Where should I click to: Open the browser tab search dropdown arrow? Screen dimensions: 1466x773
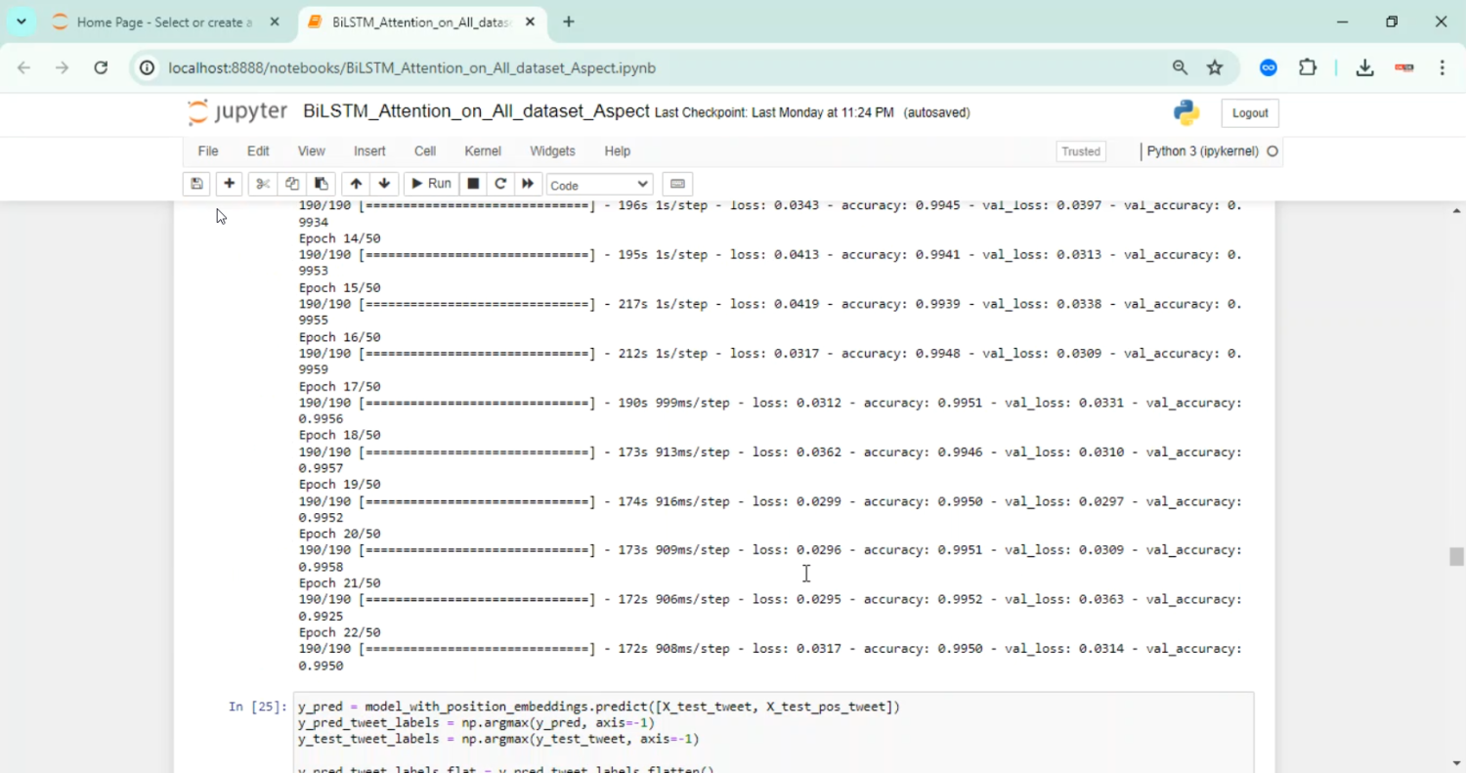click(x=21, y=21)
